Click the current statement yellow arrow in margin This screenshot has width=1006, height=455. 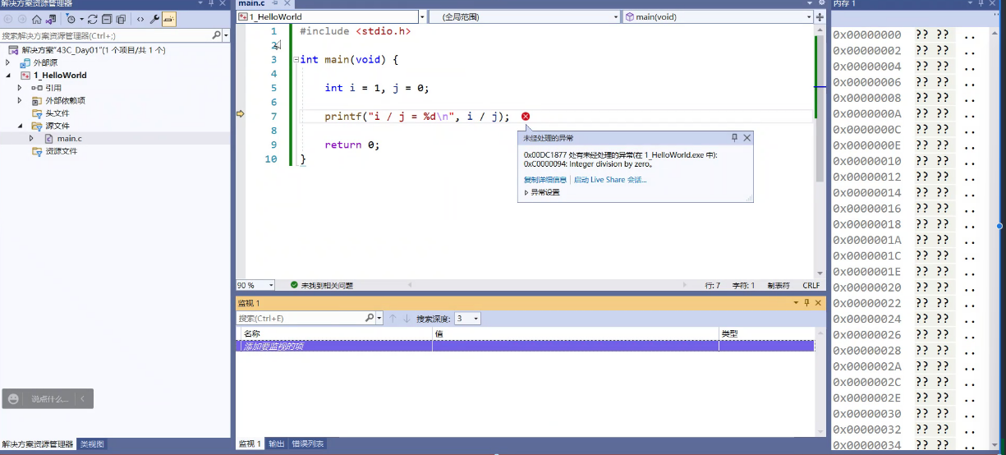coord(241,115)
